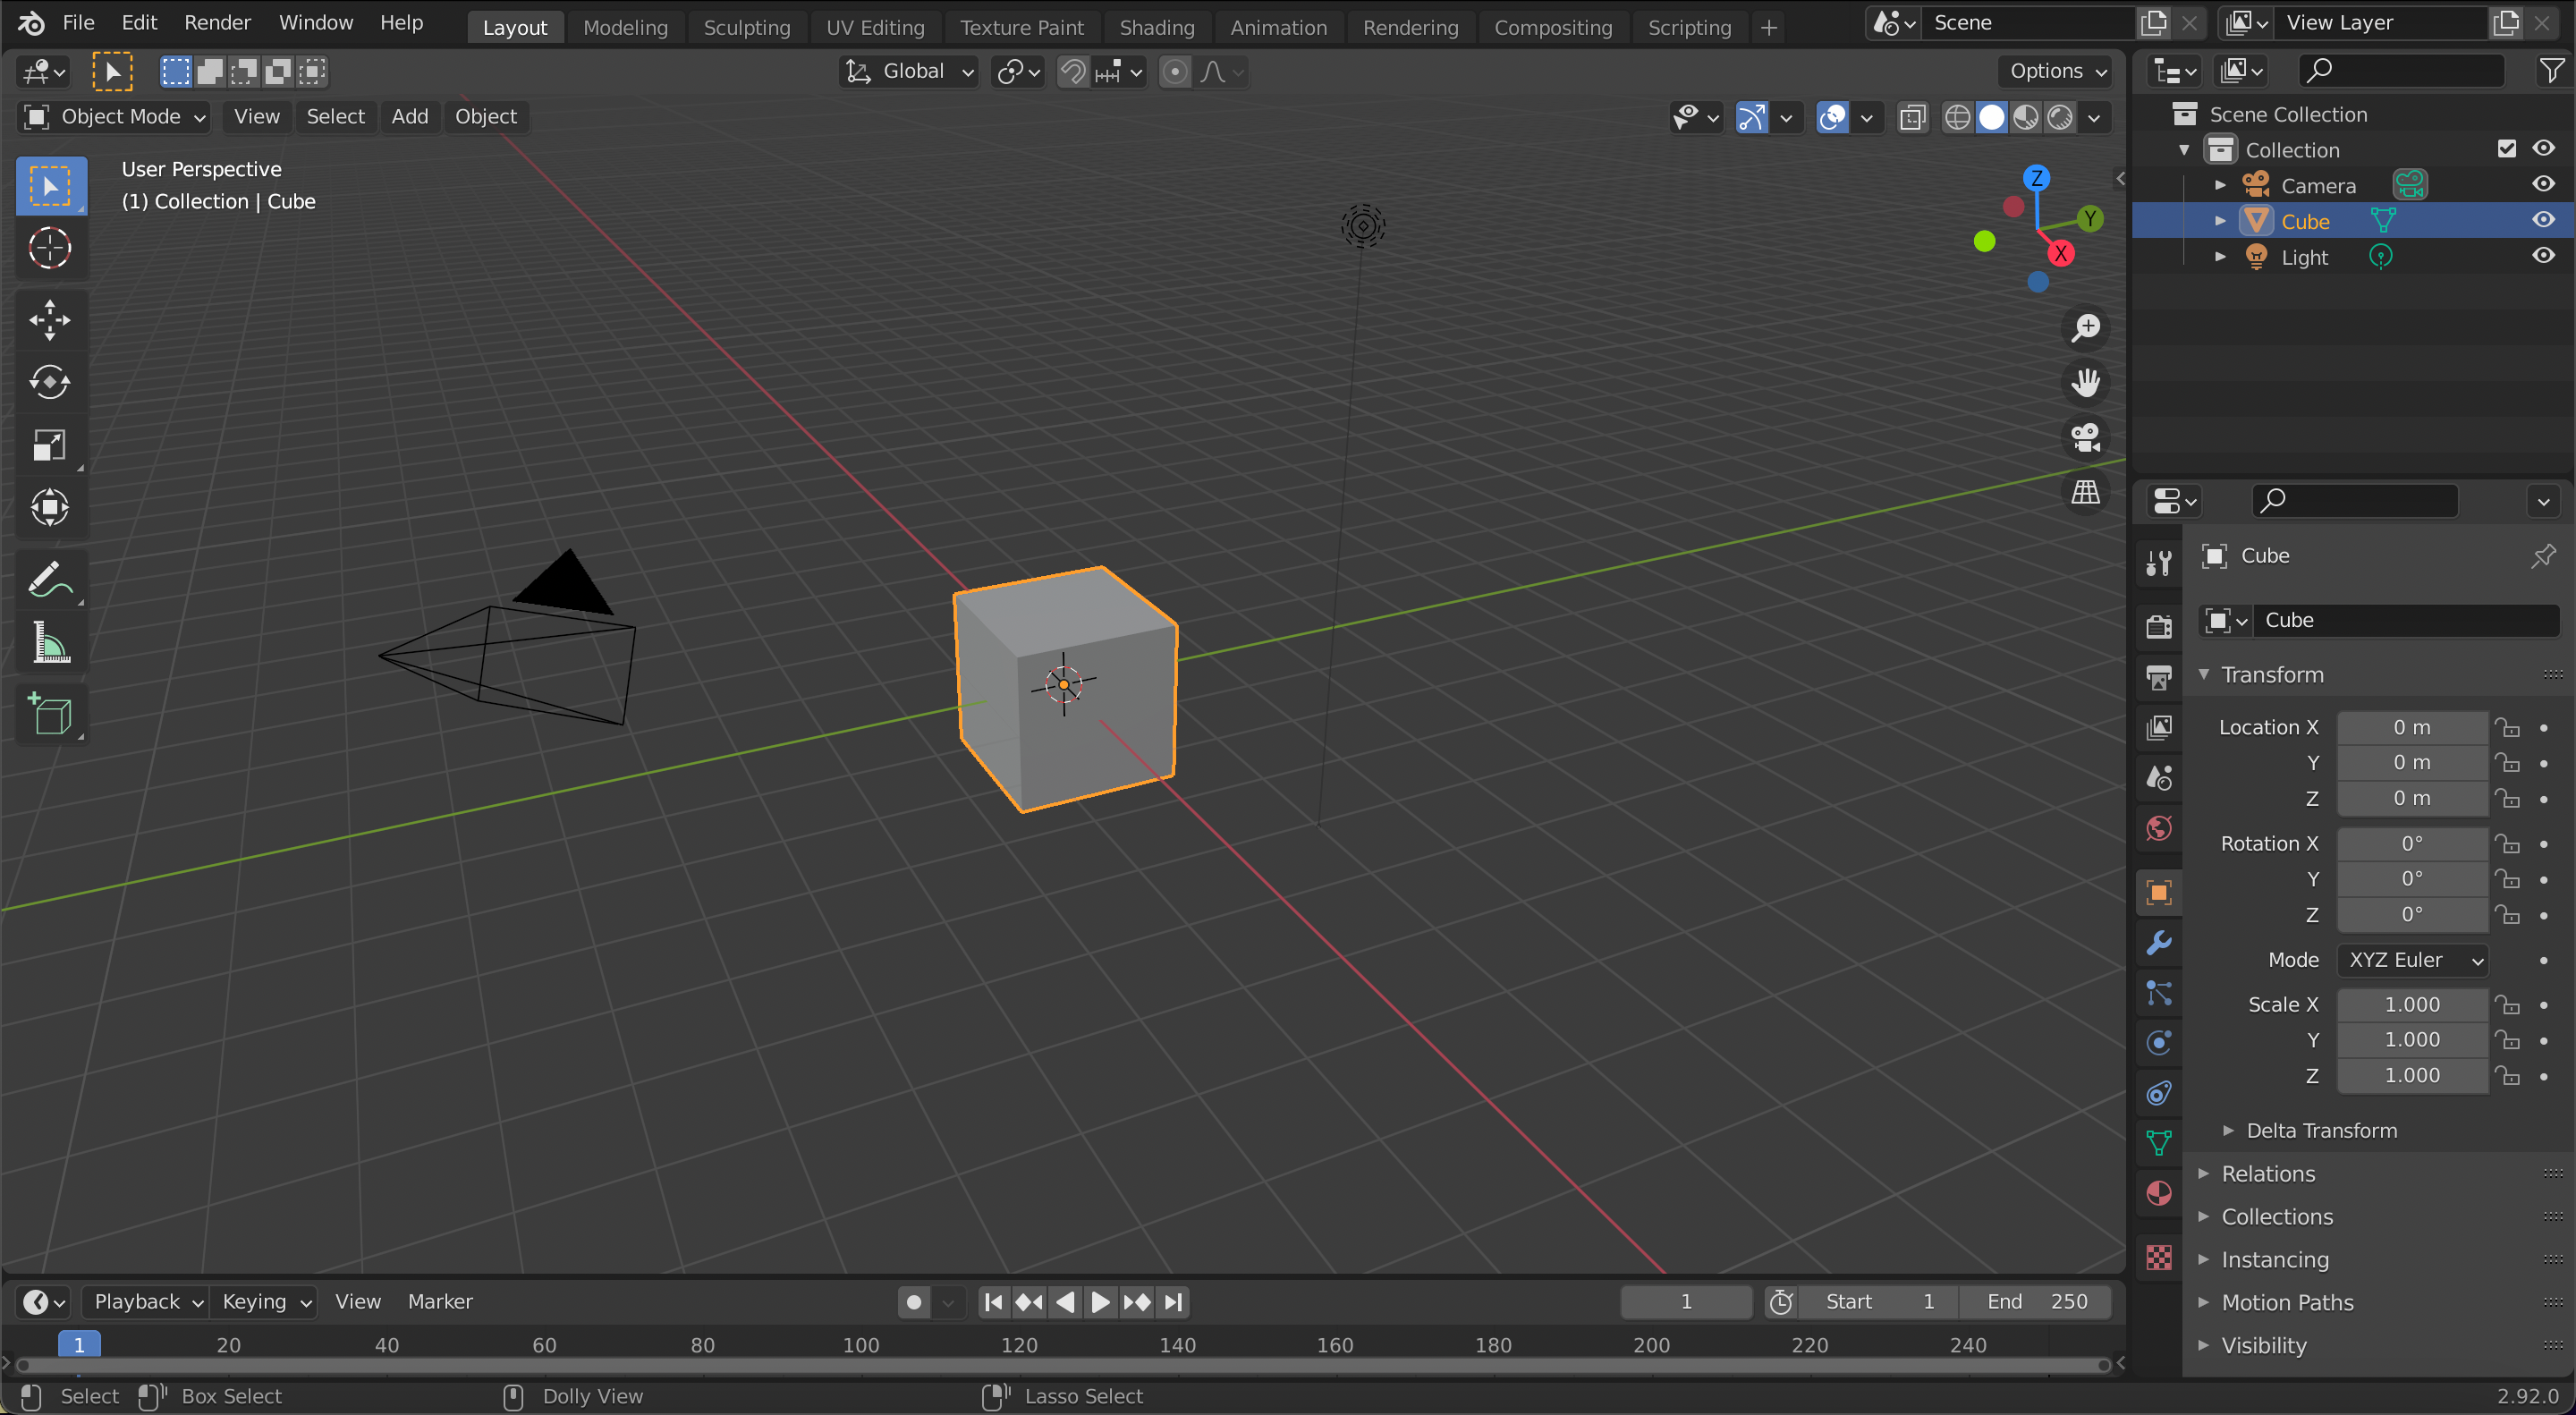Click Location X input field

(2411, 726)
